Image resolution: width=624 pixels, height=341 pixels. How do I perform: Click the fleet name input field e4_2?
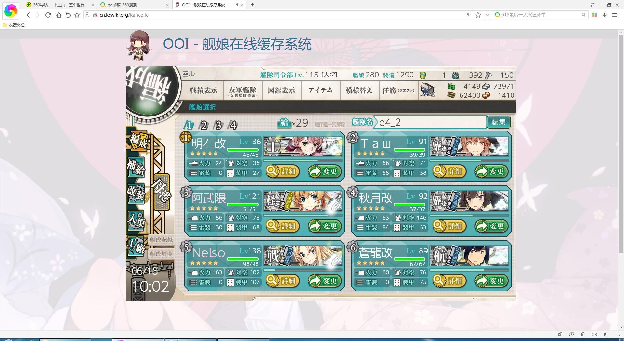[x=430, y=122]
